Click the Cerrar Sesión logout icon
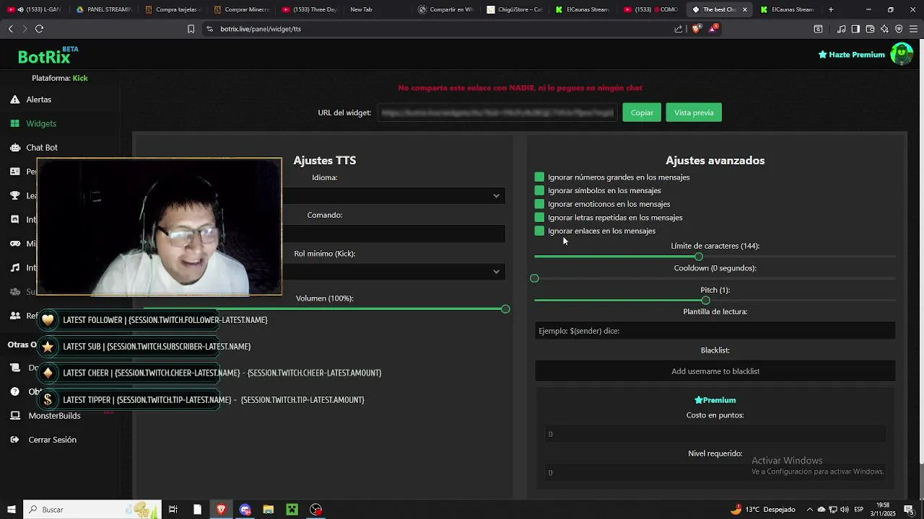Screen dimensions: 924x519 14,440
